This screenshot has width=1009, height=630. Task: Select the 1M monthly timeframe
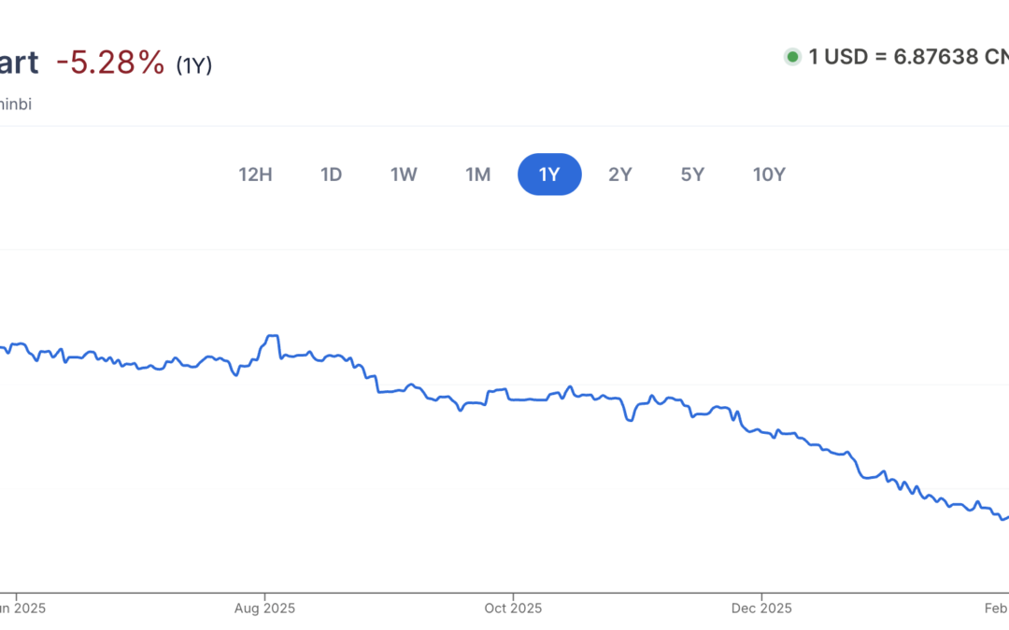[x=477, y=174]
